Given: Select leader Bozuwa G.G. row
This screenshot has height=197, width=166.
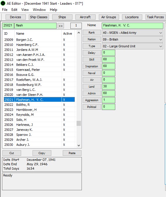Looking at the screenshot, I should (x=39, y=75).
